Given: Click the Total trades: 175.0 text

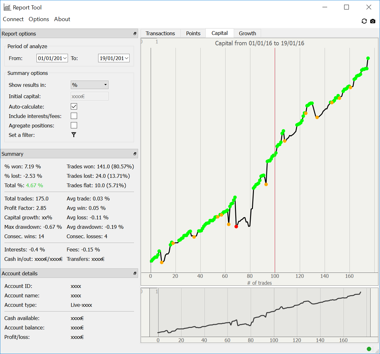Looking at the screenshot, I should [26, 199].
